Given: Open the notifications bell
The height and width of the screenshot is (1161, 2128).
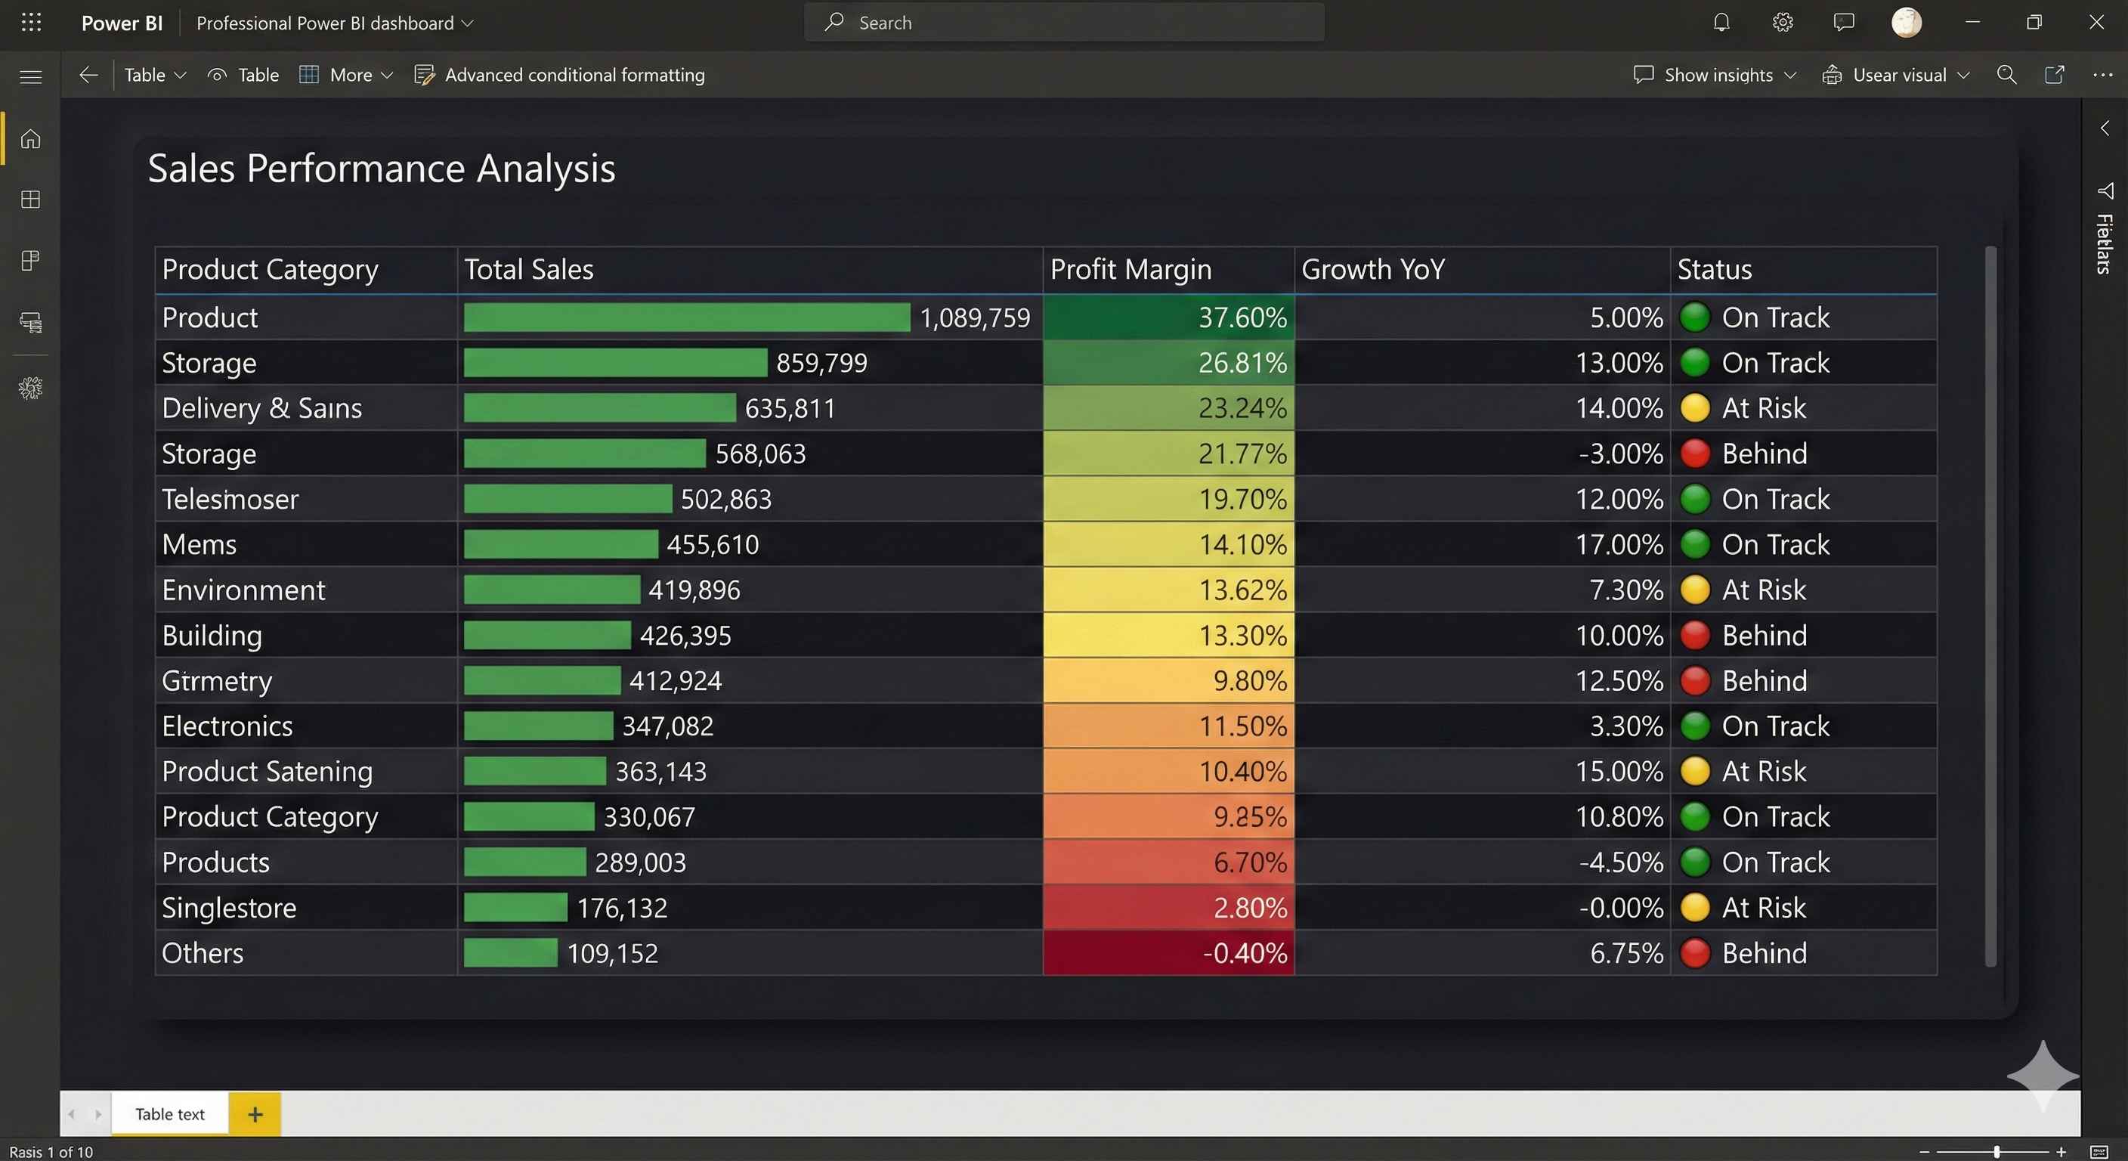Looking at the screenshot, I should (x=1721, y=23).
